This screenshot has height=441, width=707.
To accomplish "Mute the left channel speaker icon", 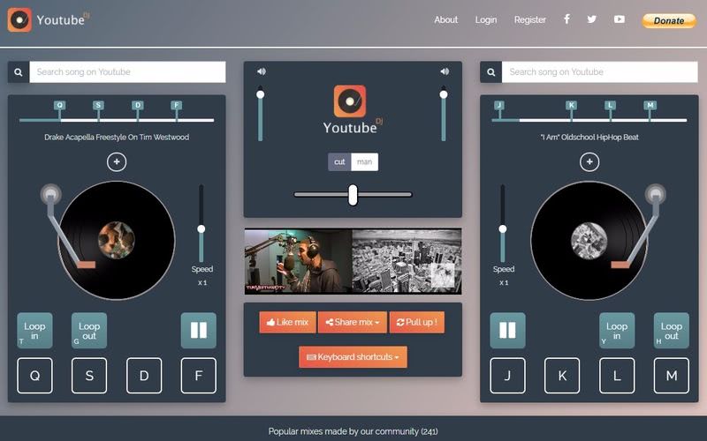I will [x=261, y=71].
